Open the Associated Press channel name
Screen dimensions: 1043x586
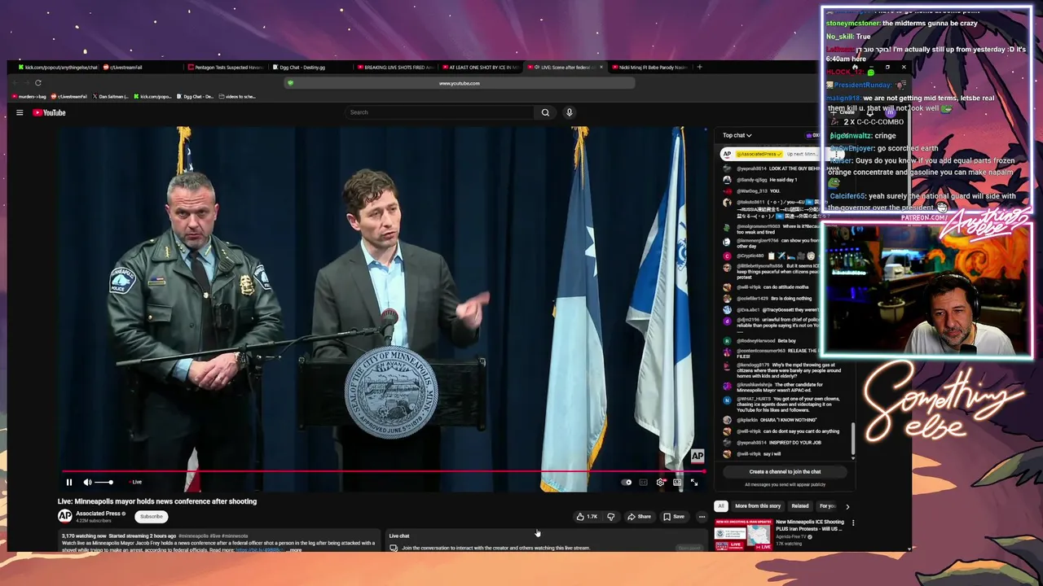(99, 514)
